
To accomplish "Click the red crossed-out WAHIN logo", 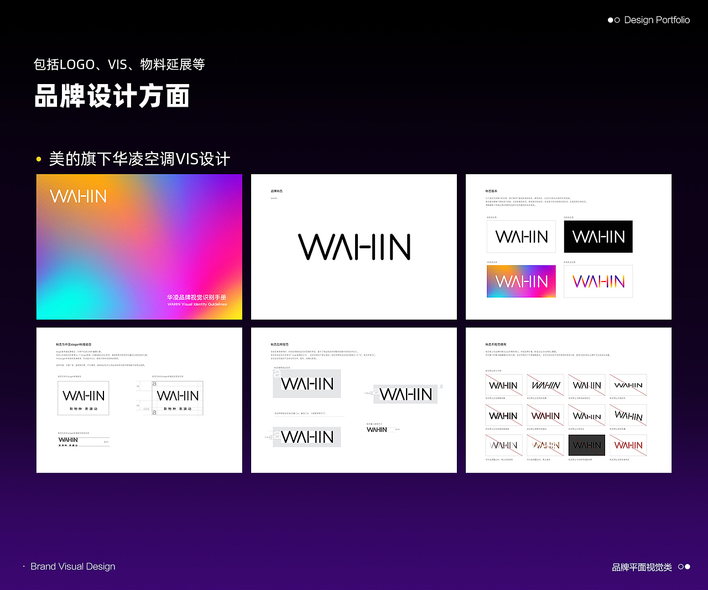I will point(628,445).
